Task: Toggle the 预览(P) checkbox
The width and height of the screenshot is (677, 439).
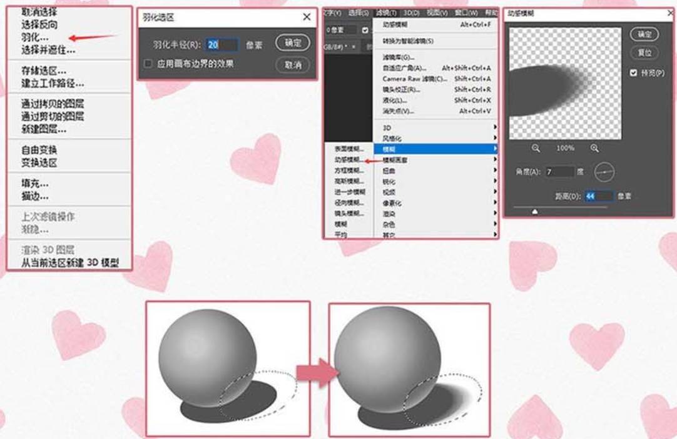Action: pos(634,73)
